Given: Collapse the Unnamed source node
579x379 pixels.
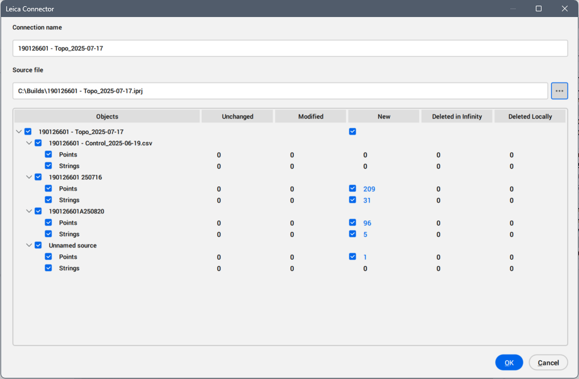Looking at the screenshot, I should coord(29,245).
